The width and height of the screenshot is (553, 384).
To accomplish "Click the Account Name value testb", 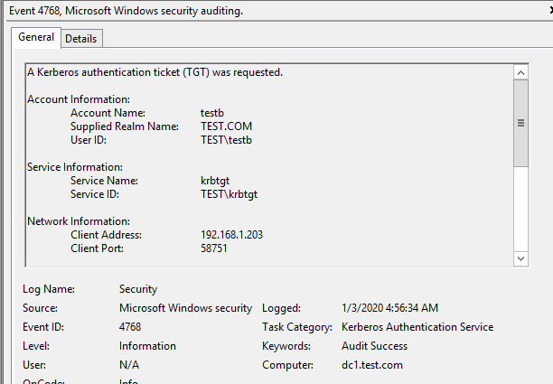I will pos(214,113).
